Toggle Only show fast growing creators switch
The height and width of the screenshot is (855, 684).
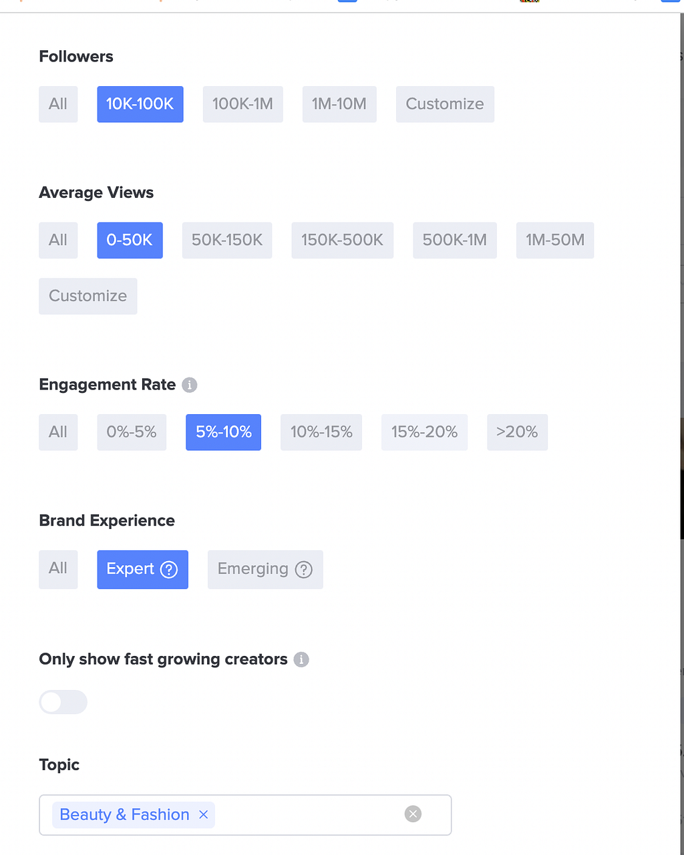click(x=63, y=702)
